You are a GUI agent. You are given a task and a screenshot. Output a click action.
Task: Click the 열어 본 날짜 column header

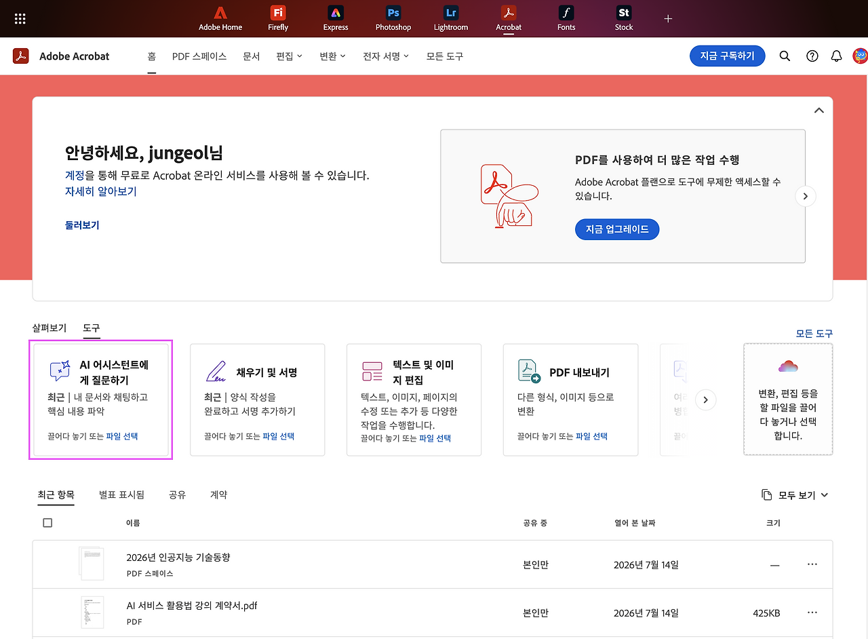click(x=635, y=523)
